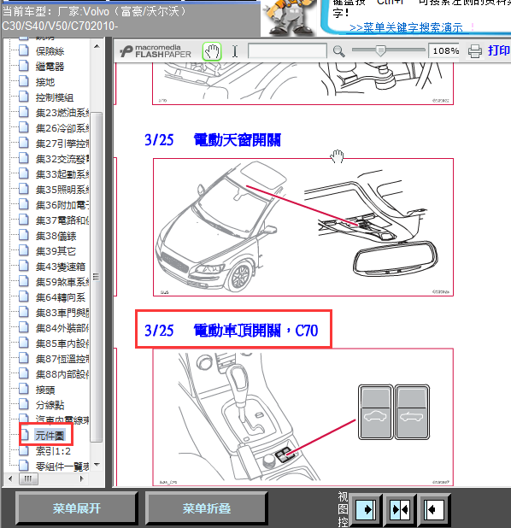The height and width of the screenshot is (528, 511).
Task: Click the 電動天窗開關 sunroof switch diagram
Action: [x=303, y=227]
